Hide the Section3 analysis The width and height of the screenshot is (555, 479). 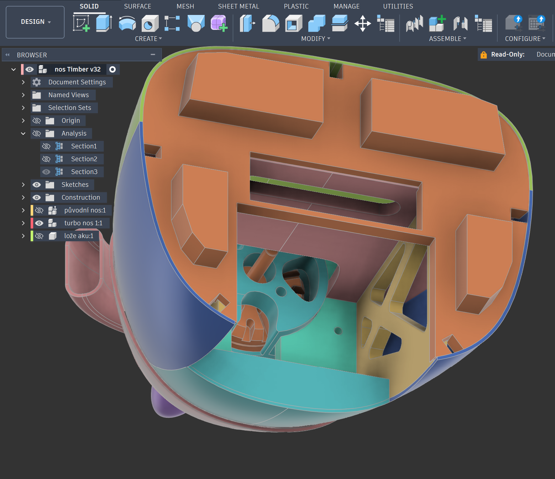point(46,172)
